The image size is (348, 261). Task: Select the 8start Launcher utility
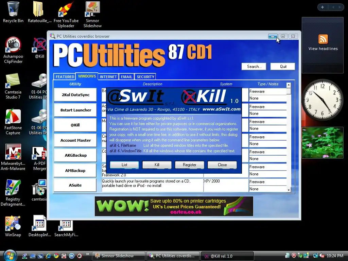(x=75, y=110)
